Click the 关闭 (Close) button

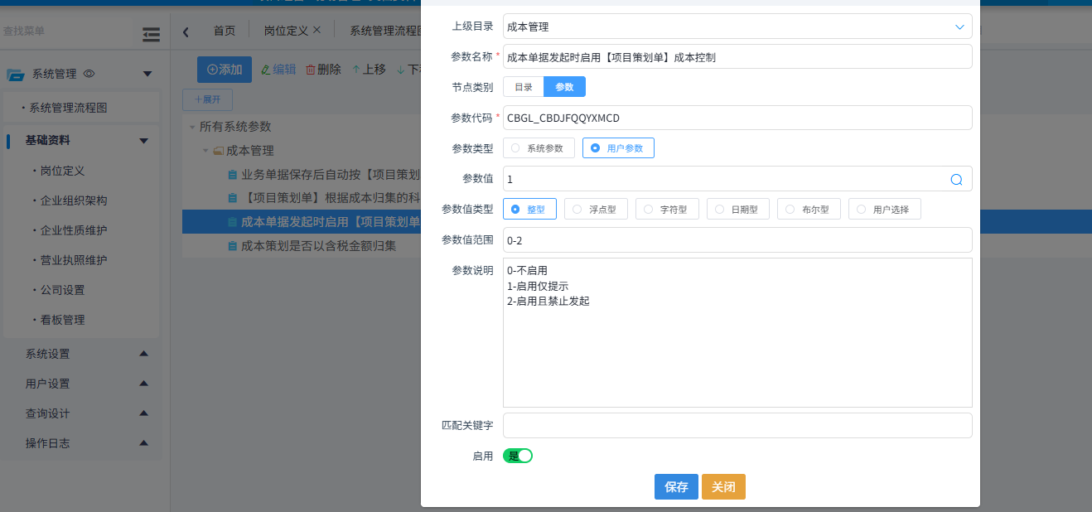click(x=722, y=486)
